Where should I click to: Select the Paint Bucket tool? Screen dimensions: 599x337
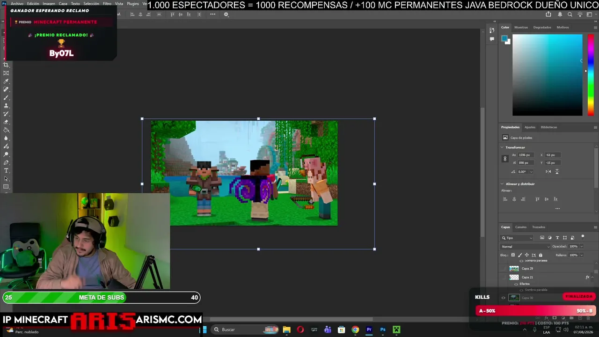pyautogui.click(x=6, y=130)
